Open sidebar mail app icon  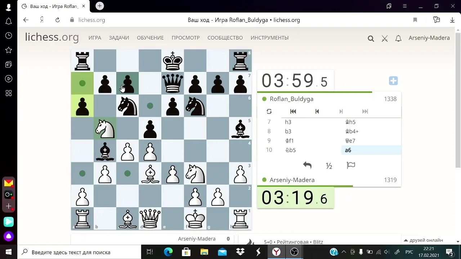[x=9, y=183]
